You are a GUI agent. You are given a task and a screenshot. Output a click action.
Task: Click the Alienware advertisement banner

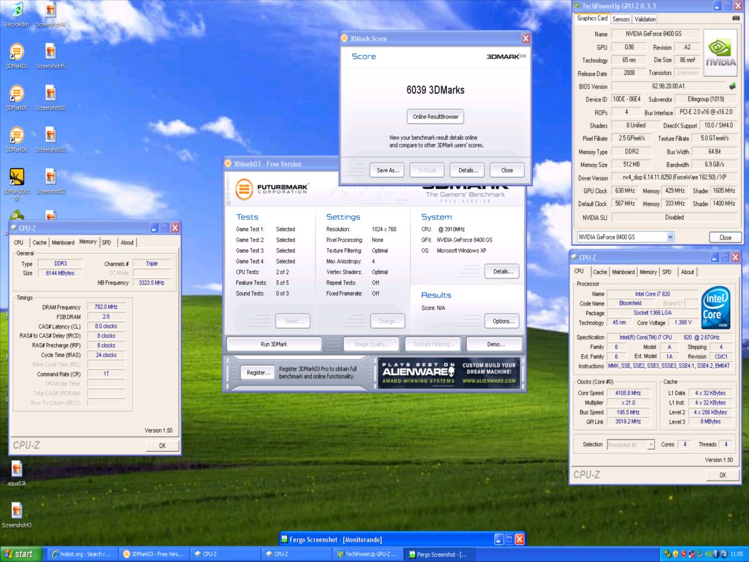click(448, 373)
